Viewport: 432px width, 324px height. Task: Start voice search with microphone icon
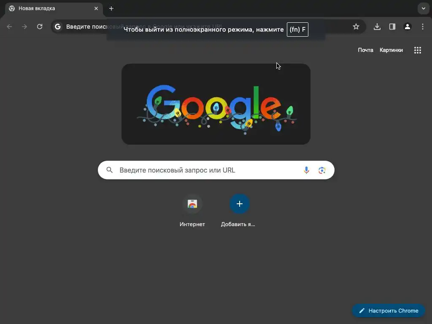306,170
